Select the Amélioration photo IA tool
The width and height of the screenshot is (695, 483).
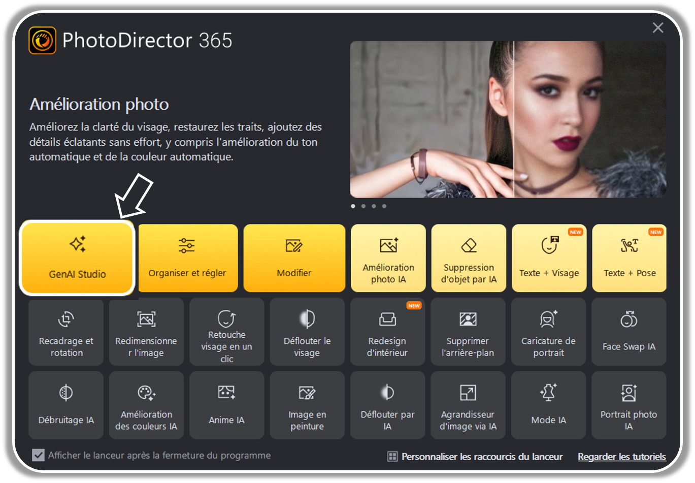388,258
